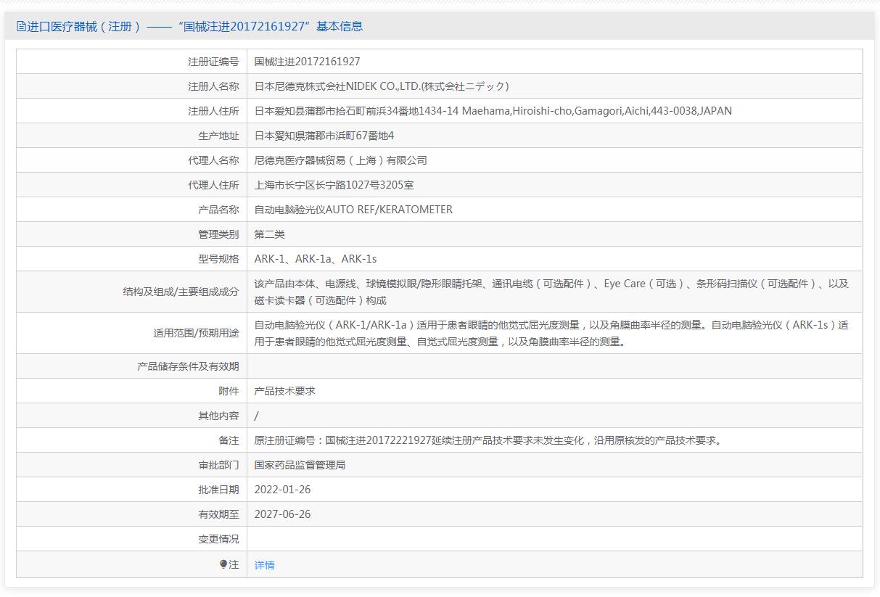Select the value 上海市长宁区长宁路1027号3205室
880x597 pixels.
(334, 185)
